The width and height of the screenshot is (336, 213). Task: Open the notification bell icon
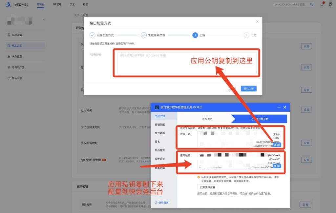(x=322, y=4)
